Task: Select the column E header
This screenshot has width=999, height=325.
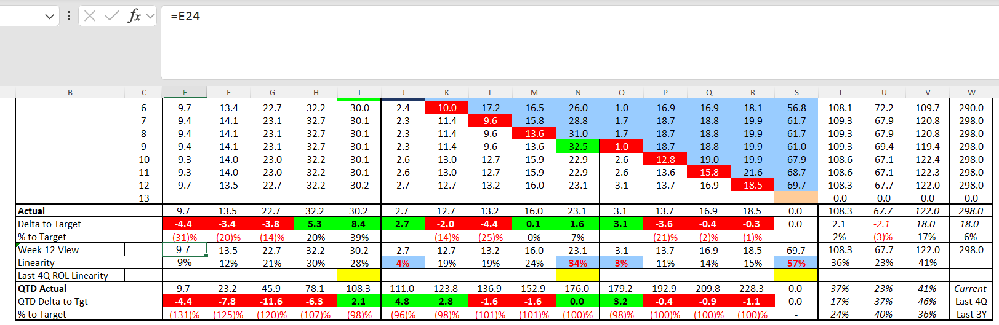Action: [x=185, y=93]
